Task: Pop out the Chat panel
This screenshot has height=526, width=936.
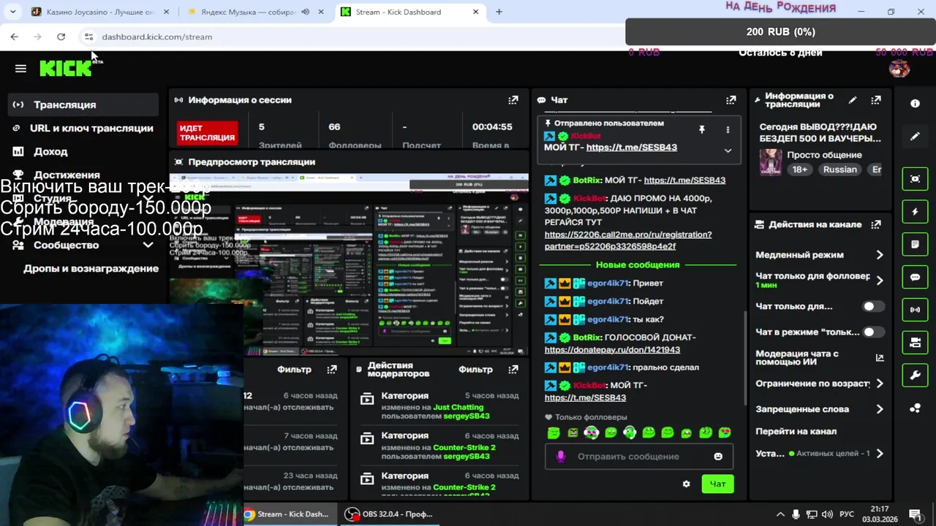Action: click(731, 100)
